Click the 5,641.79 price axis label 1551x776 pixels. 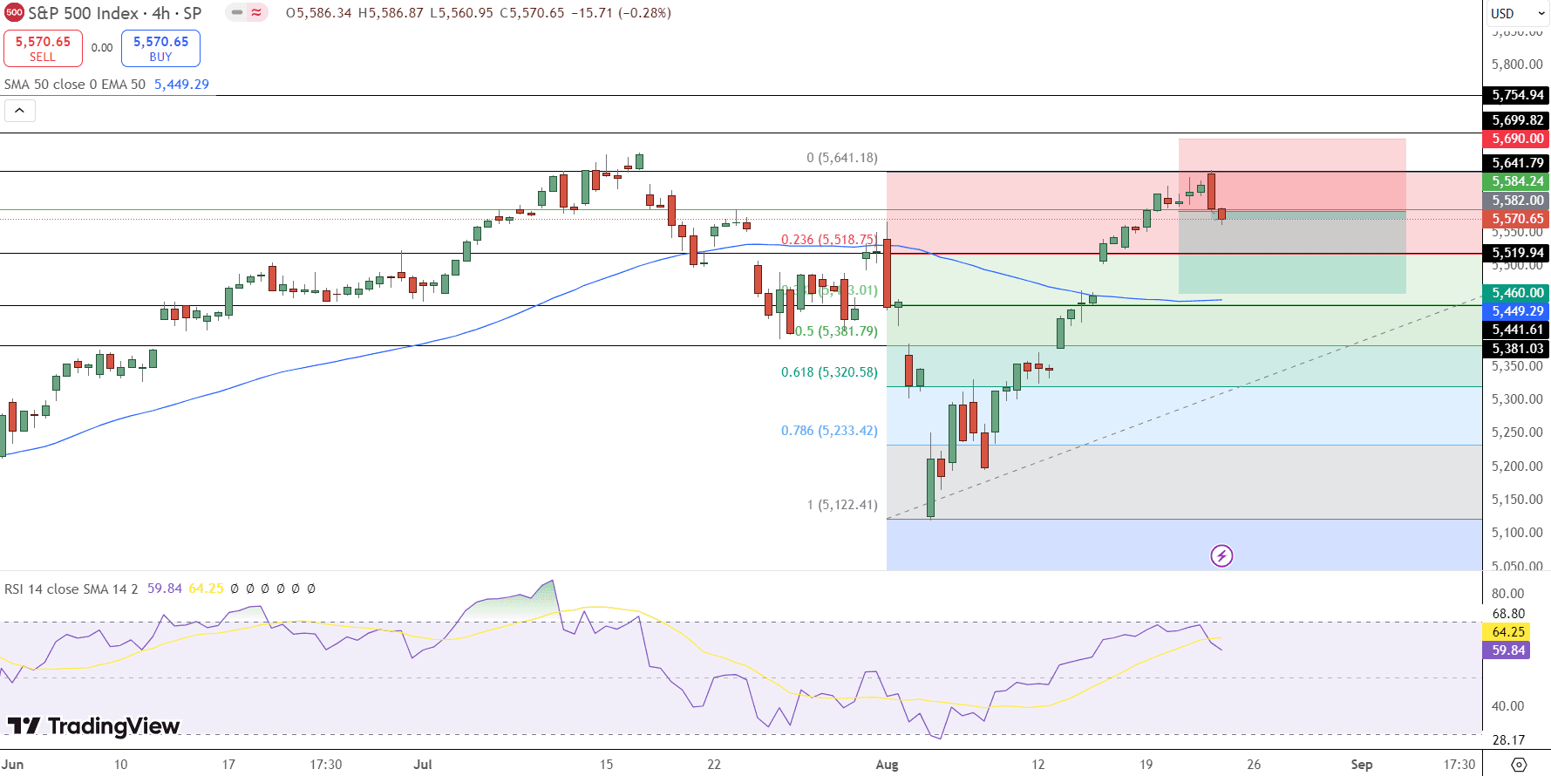1516,163
